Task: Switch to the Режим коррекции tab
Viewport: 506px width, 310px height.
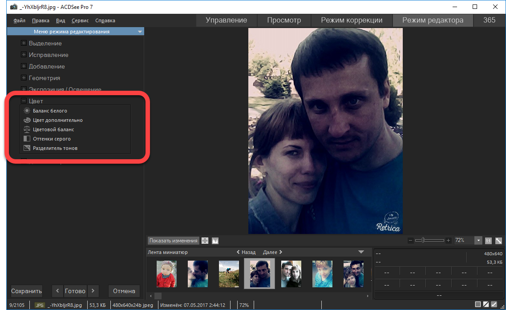Action: click(352, 20)
